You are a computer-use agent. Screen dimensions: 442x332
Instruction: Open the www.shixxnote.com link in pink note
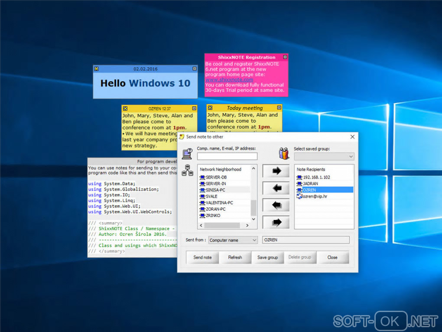[x=229, y=79]
